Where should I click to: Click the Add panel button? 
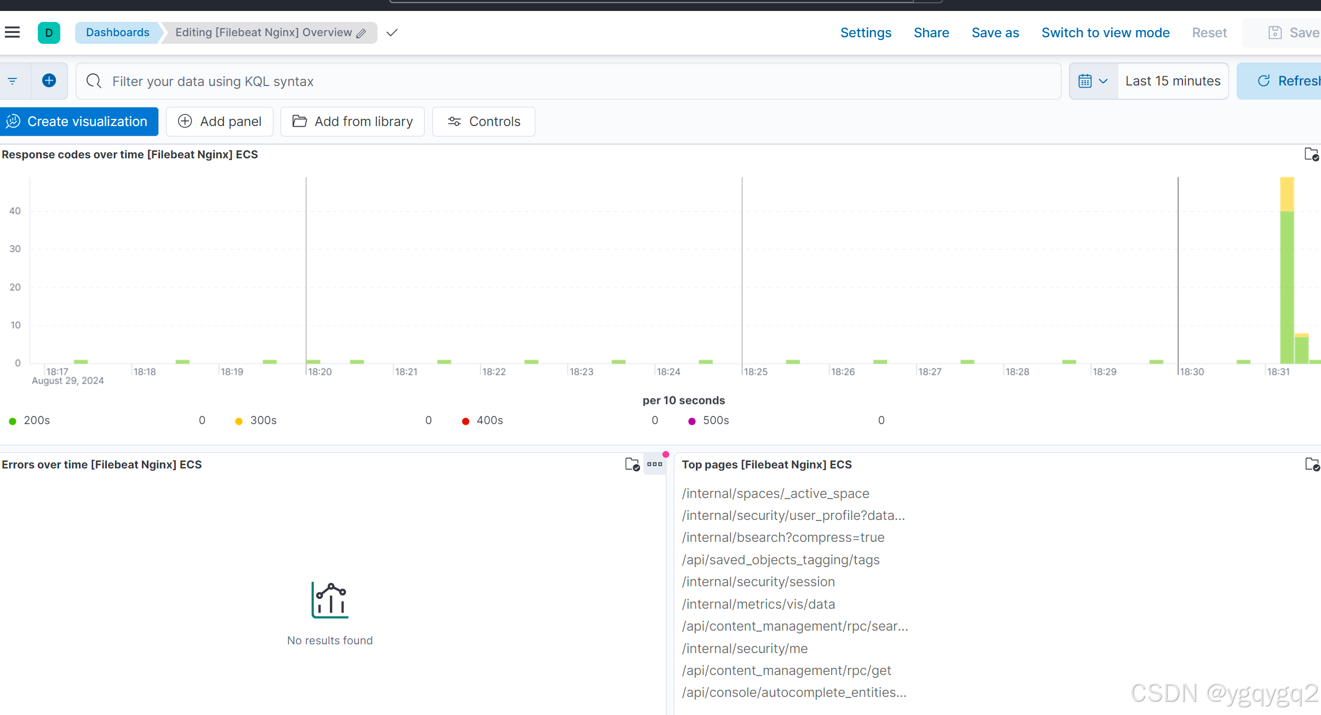pos(220,121)
